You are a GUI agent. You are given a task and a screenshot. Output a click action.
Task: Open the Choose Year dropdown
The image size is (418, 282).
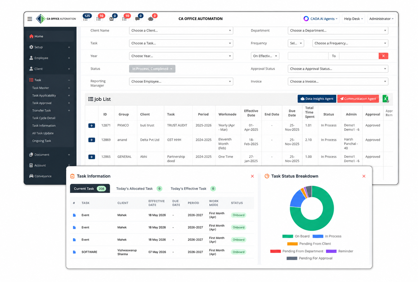(x=181, y=56)
